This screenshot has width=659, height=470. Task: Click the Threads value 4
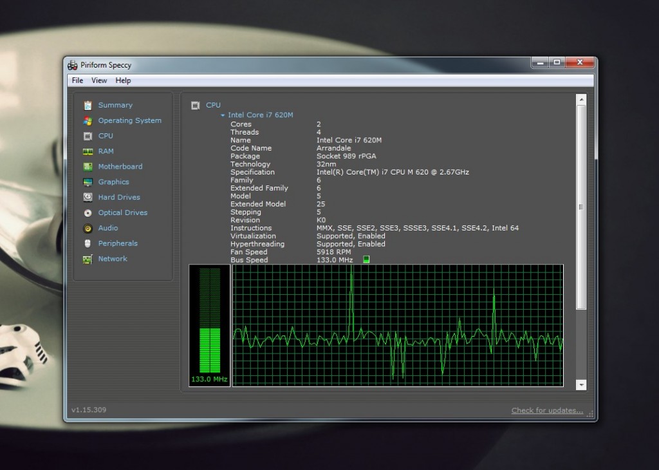[x=319, y=132]
